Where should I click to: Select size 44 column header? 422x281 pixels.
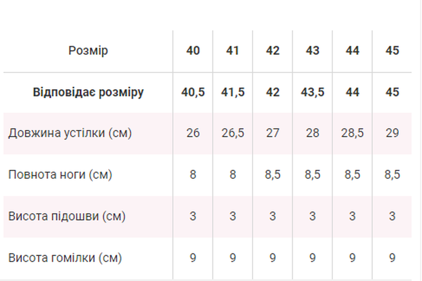tap(352, 51)
